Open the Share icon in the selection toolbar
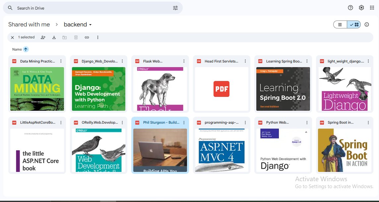The width and height of the screenshot is (379, 202). 43,37
